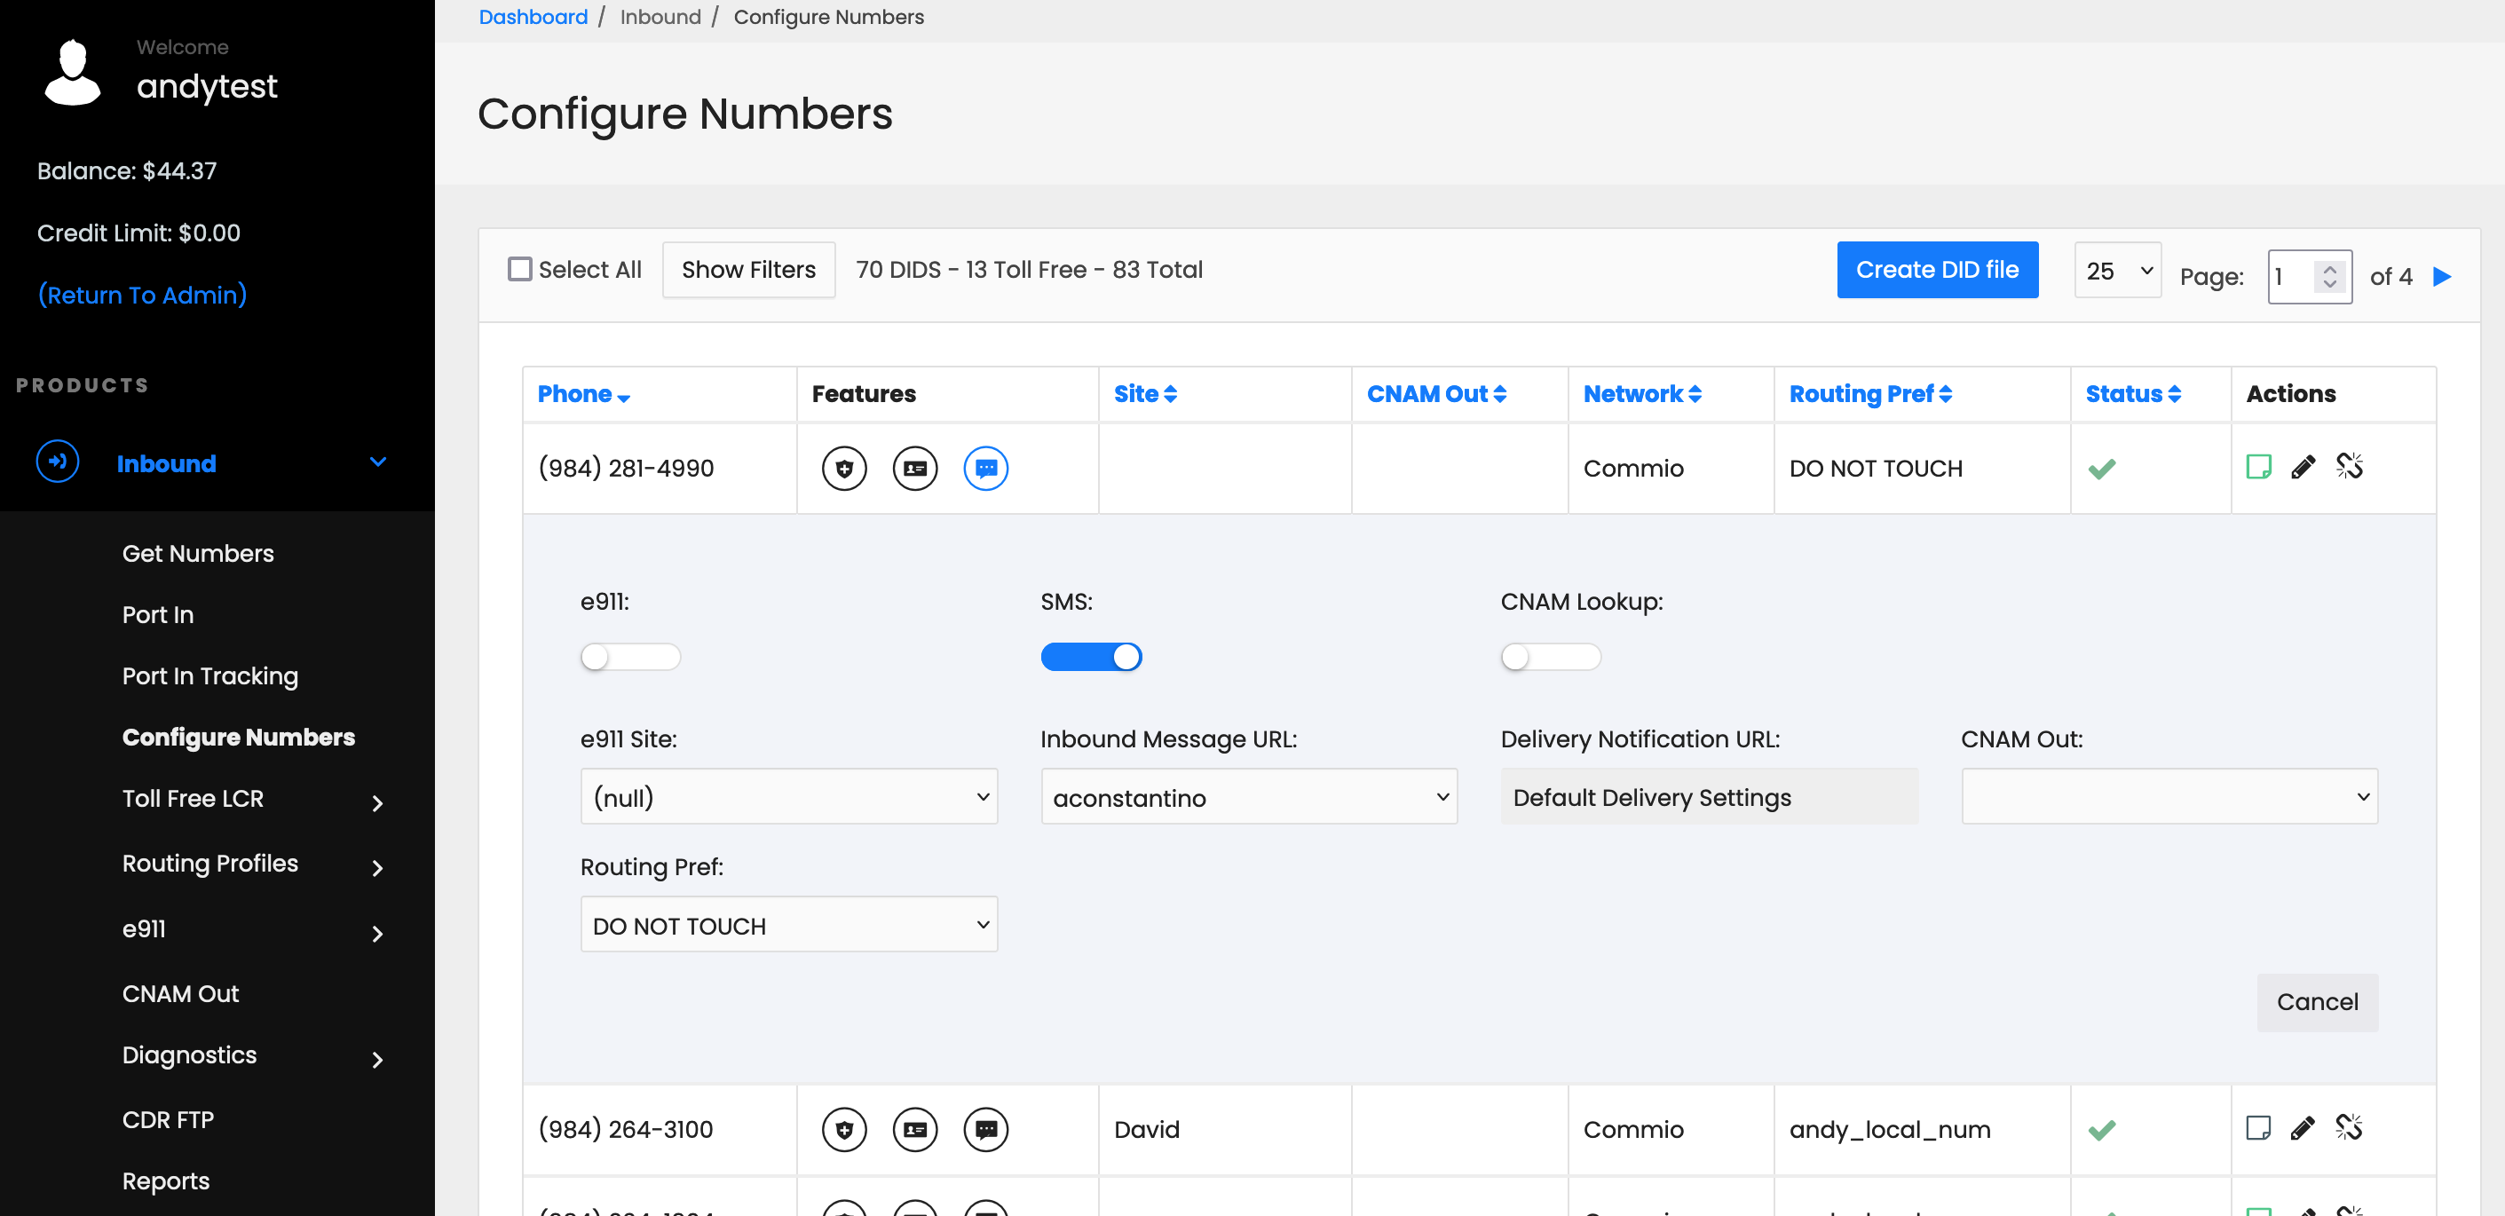Collapse the Inbound sidebar section
This screenshot has height=1216, width=2505.
click(x=378, y=462)
